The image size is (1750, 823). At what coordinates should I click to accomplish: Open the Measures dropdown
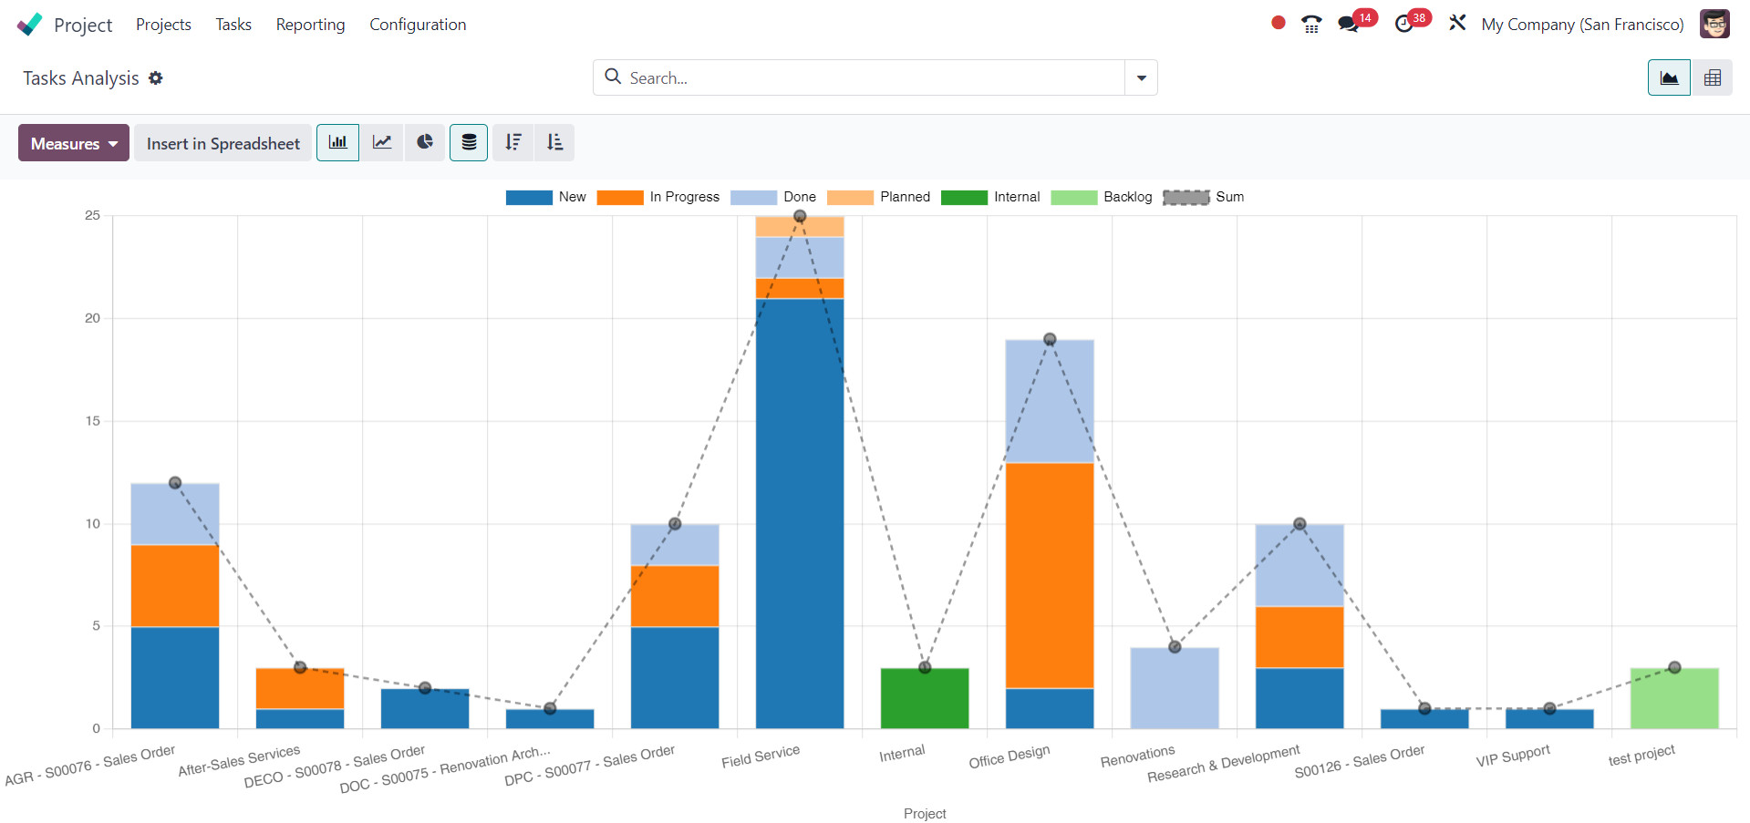tap(74, 143)
